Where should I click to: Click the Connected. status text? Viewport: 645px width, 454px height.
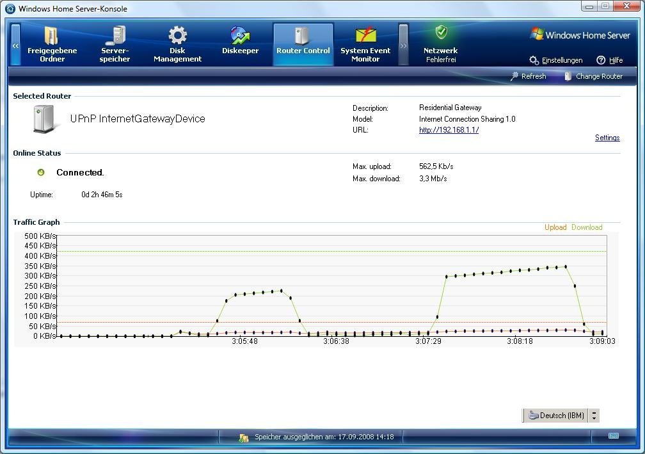pyautogui.click(x=80, y=172)
